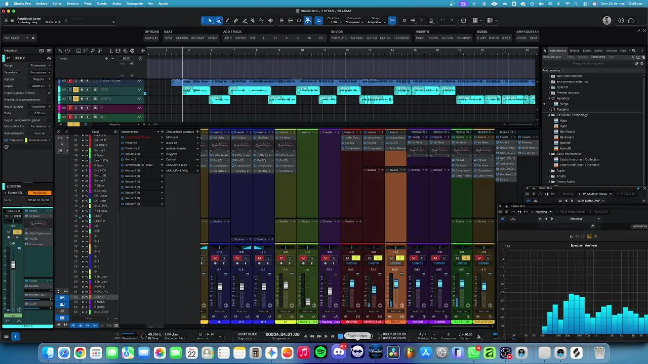Screen dimensions: 648x364
Task: Open track list options wrench icon
Action: coord(60,51)
